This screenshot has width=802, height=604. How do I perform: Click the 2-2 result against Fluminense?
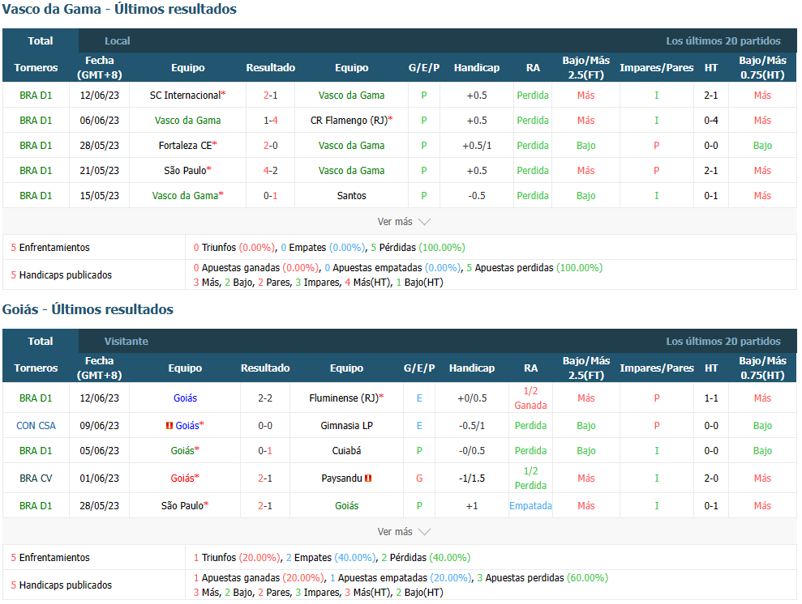[265, 398]
